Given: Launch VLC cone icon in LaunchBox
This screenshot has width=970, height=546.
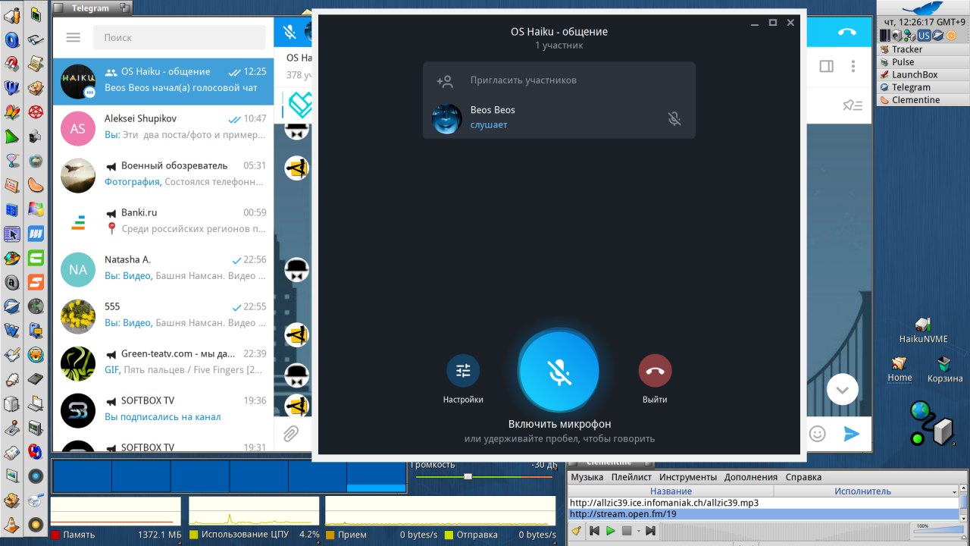Looking at the screenshot, I should [x=11, y=523].
